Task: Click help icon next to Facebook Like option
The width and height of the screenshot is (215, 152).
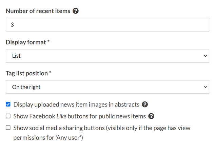Action: (151, 116)
